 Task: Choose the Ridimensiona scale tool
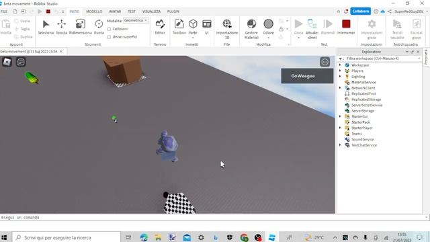point(81,27)
